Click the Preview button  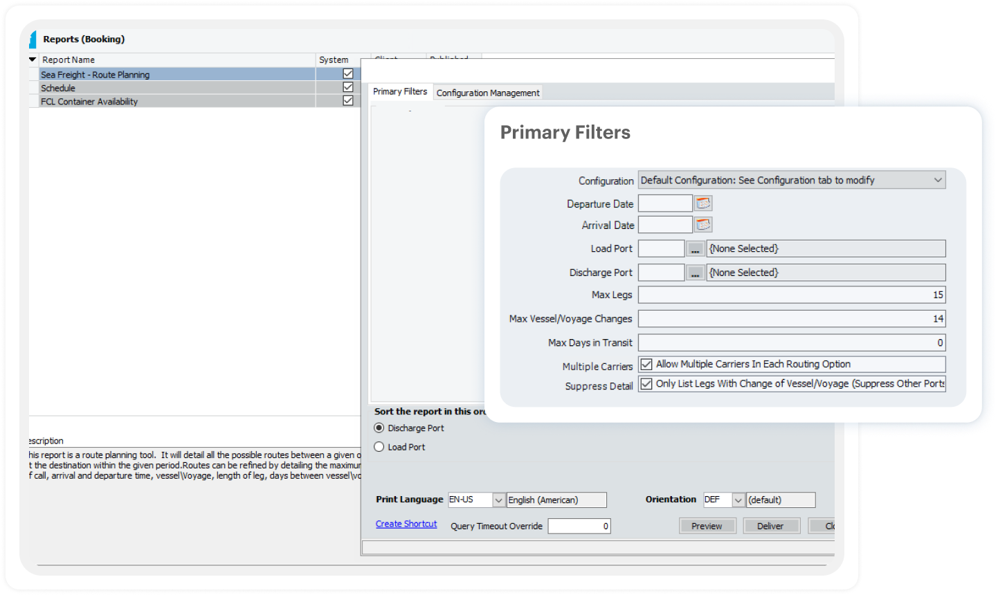(x=706, y=527)
